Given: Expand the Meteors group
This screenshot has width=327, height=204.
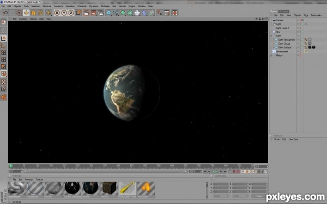Looking at the screenshot, I should click(x=271, y=55).
